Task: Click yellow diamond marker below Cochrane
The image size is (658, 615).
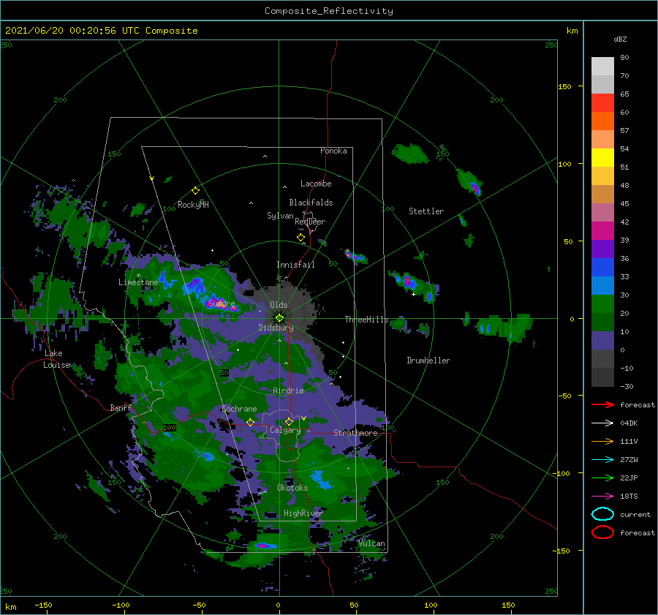Action: (250, 422)
